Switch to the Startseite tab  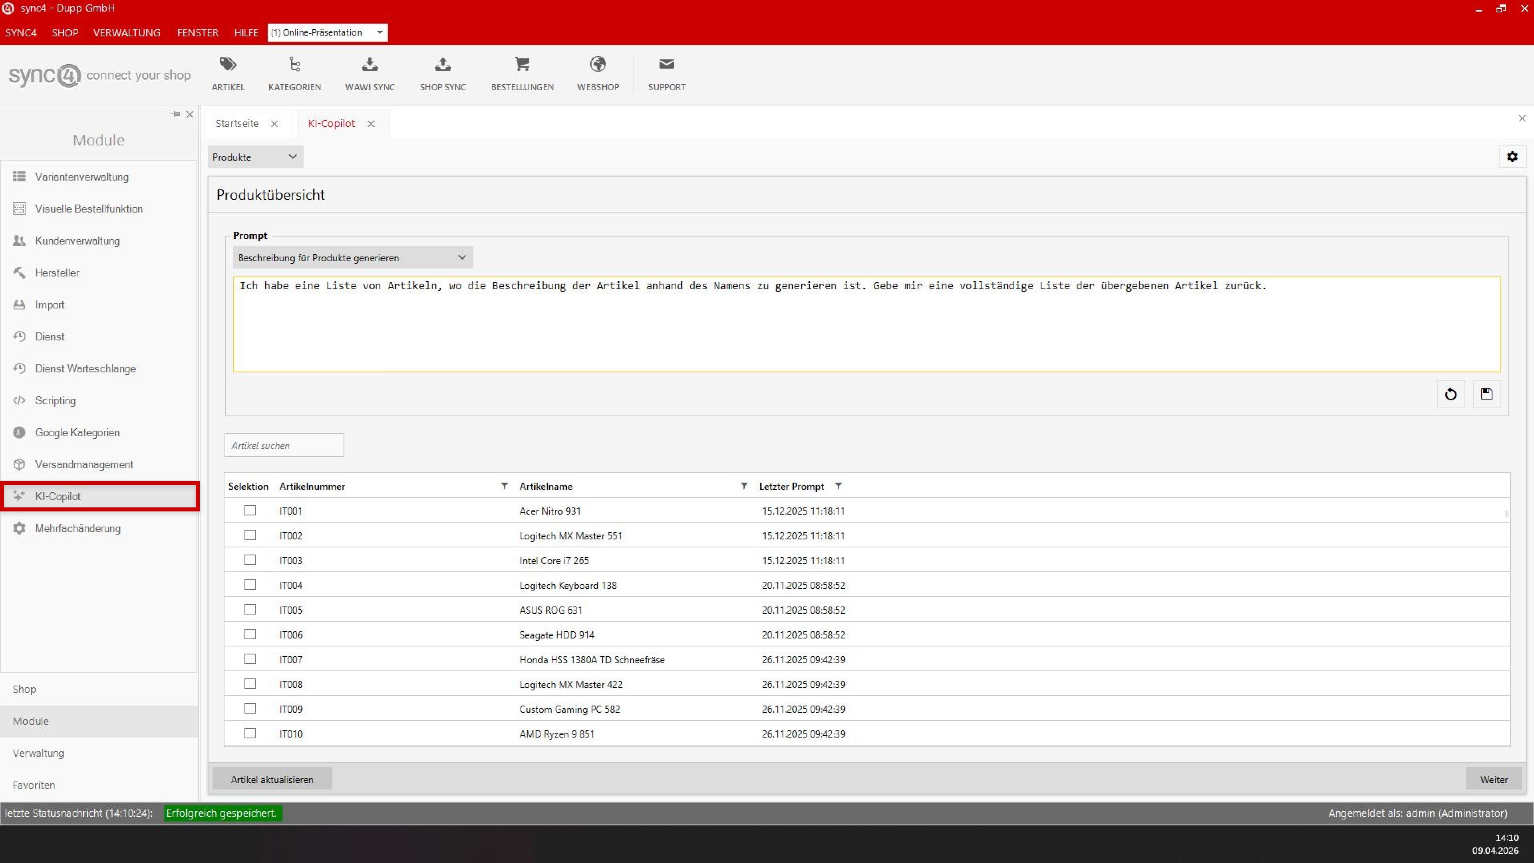click(x=237, y=123)
